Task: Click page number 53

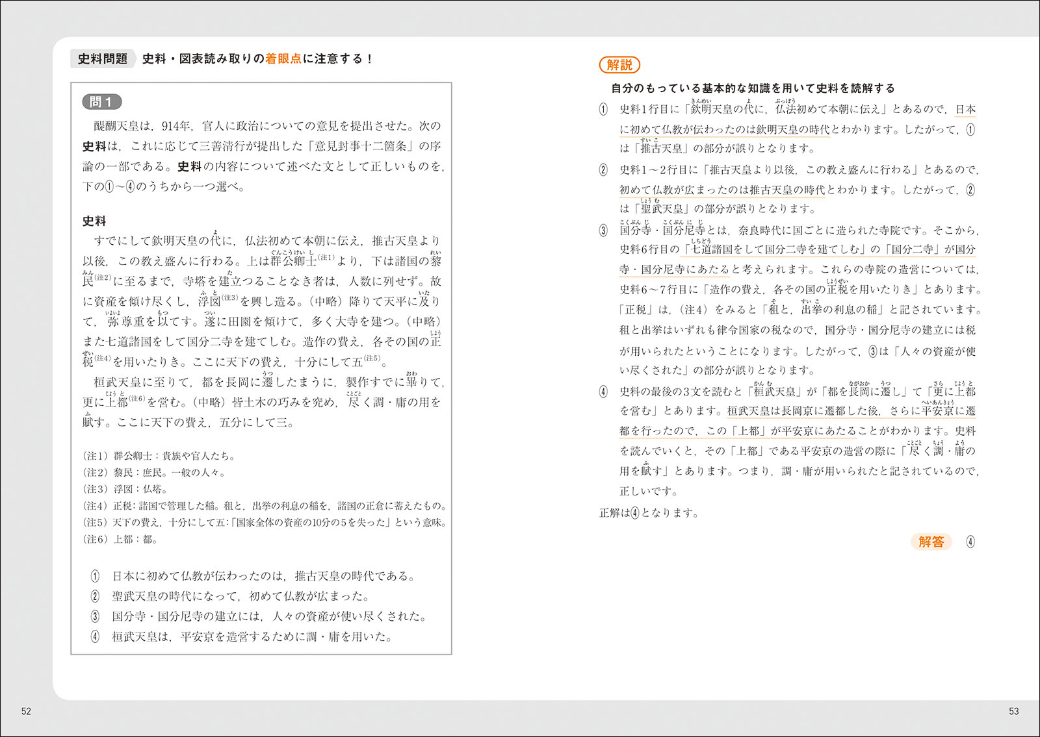Action: point(1014,711)
